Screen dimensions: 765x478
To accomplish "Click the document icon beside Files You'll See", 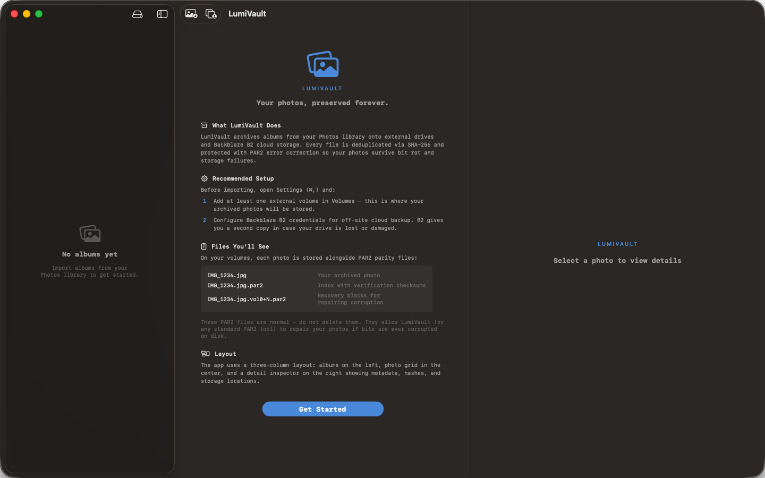I will pos(203,246).
